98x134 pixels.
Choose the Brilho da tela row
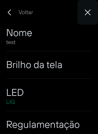[x=49, y=65]
